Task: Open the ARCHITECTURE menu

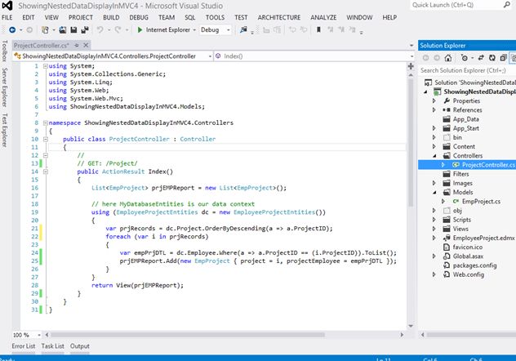Action: (x=278, y=17)
